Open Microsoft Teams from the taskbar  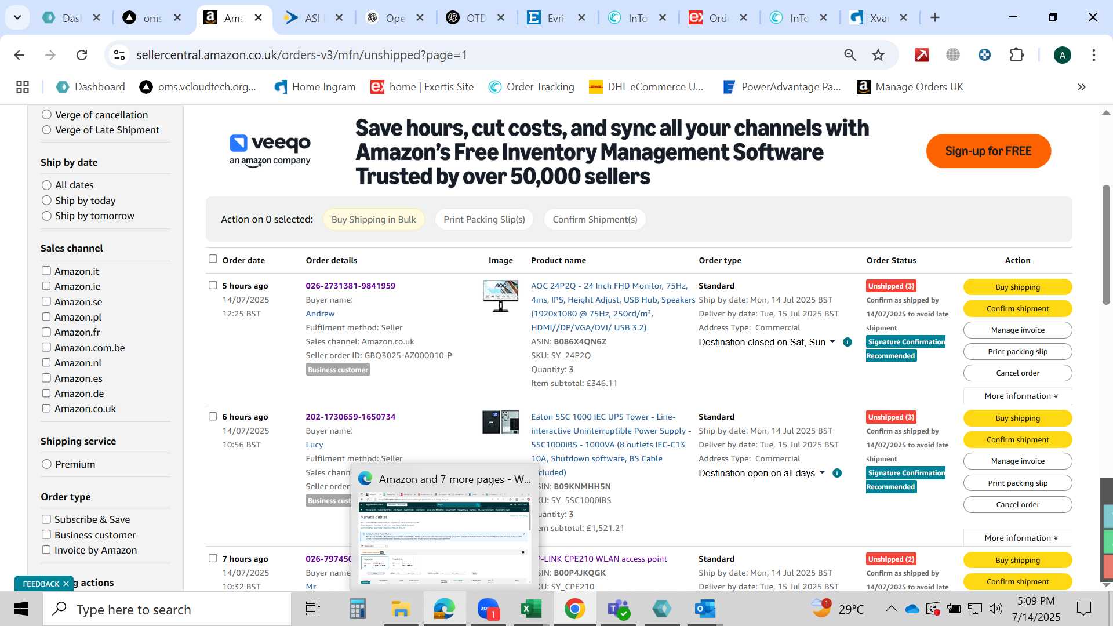(619, 609)
